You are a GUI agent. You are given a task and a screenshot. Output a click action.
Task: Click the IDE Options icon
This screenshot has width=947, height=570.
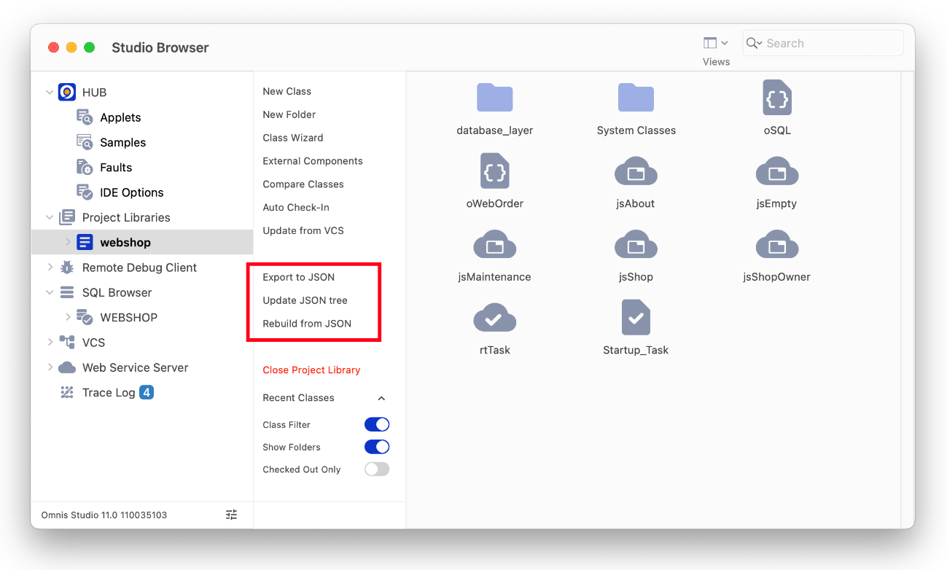pos(85,192)
